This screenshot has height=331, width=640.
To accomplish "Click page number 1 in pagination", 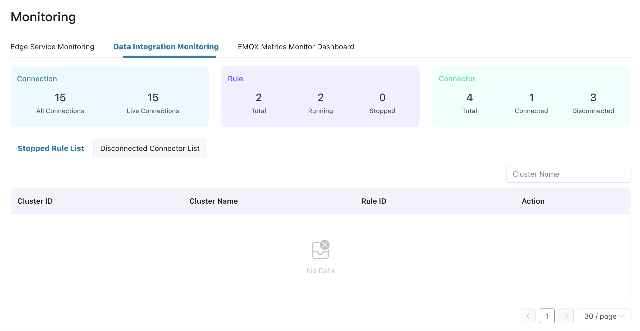I will point(547,316).
